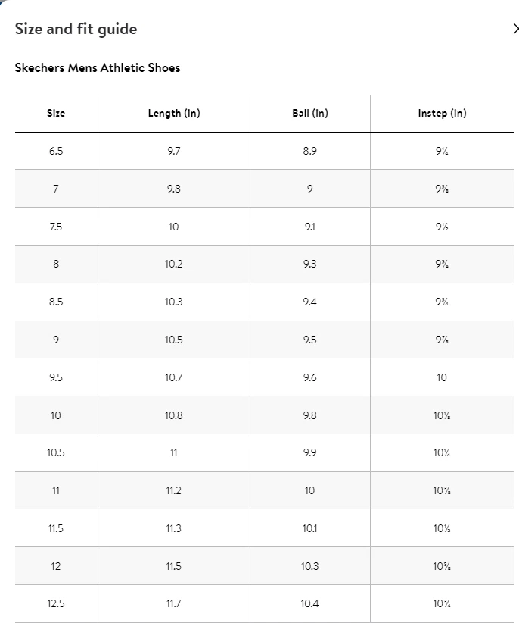Select size 10.5 in the Size column
The image size is (519, 623).
point(56,453)
